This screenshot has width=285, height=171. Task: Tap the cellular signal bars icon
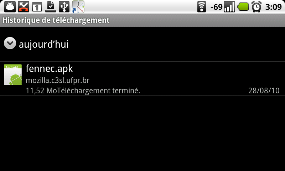click(x=229, y=7)
